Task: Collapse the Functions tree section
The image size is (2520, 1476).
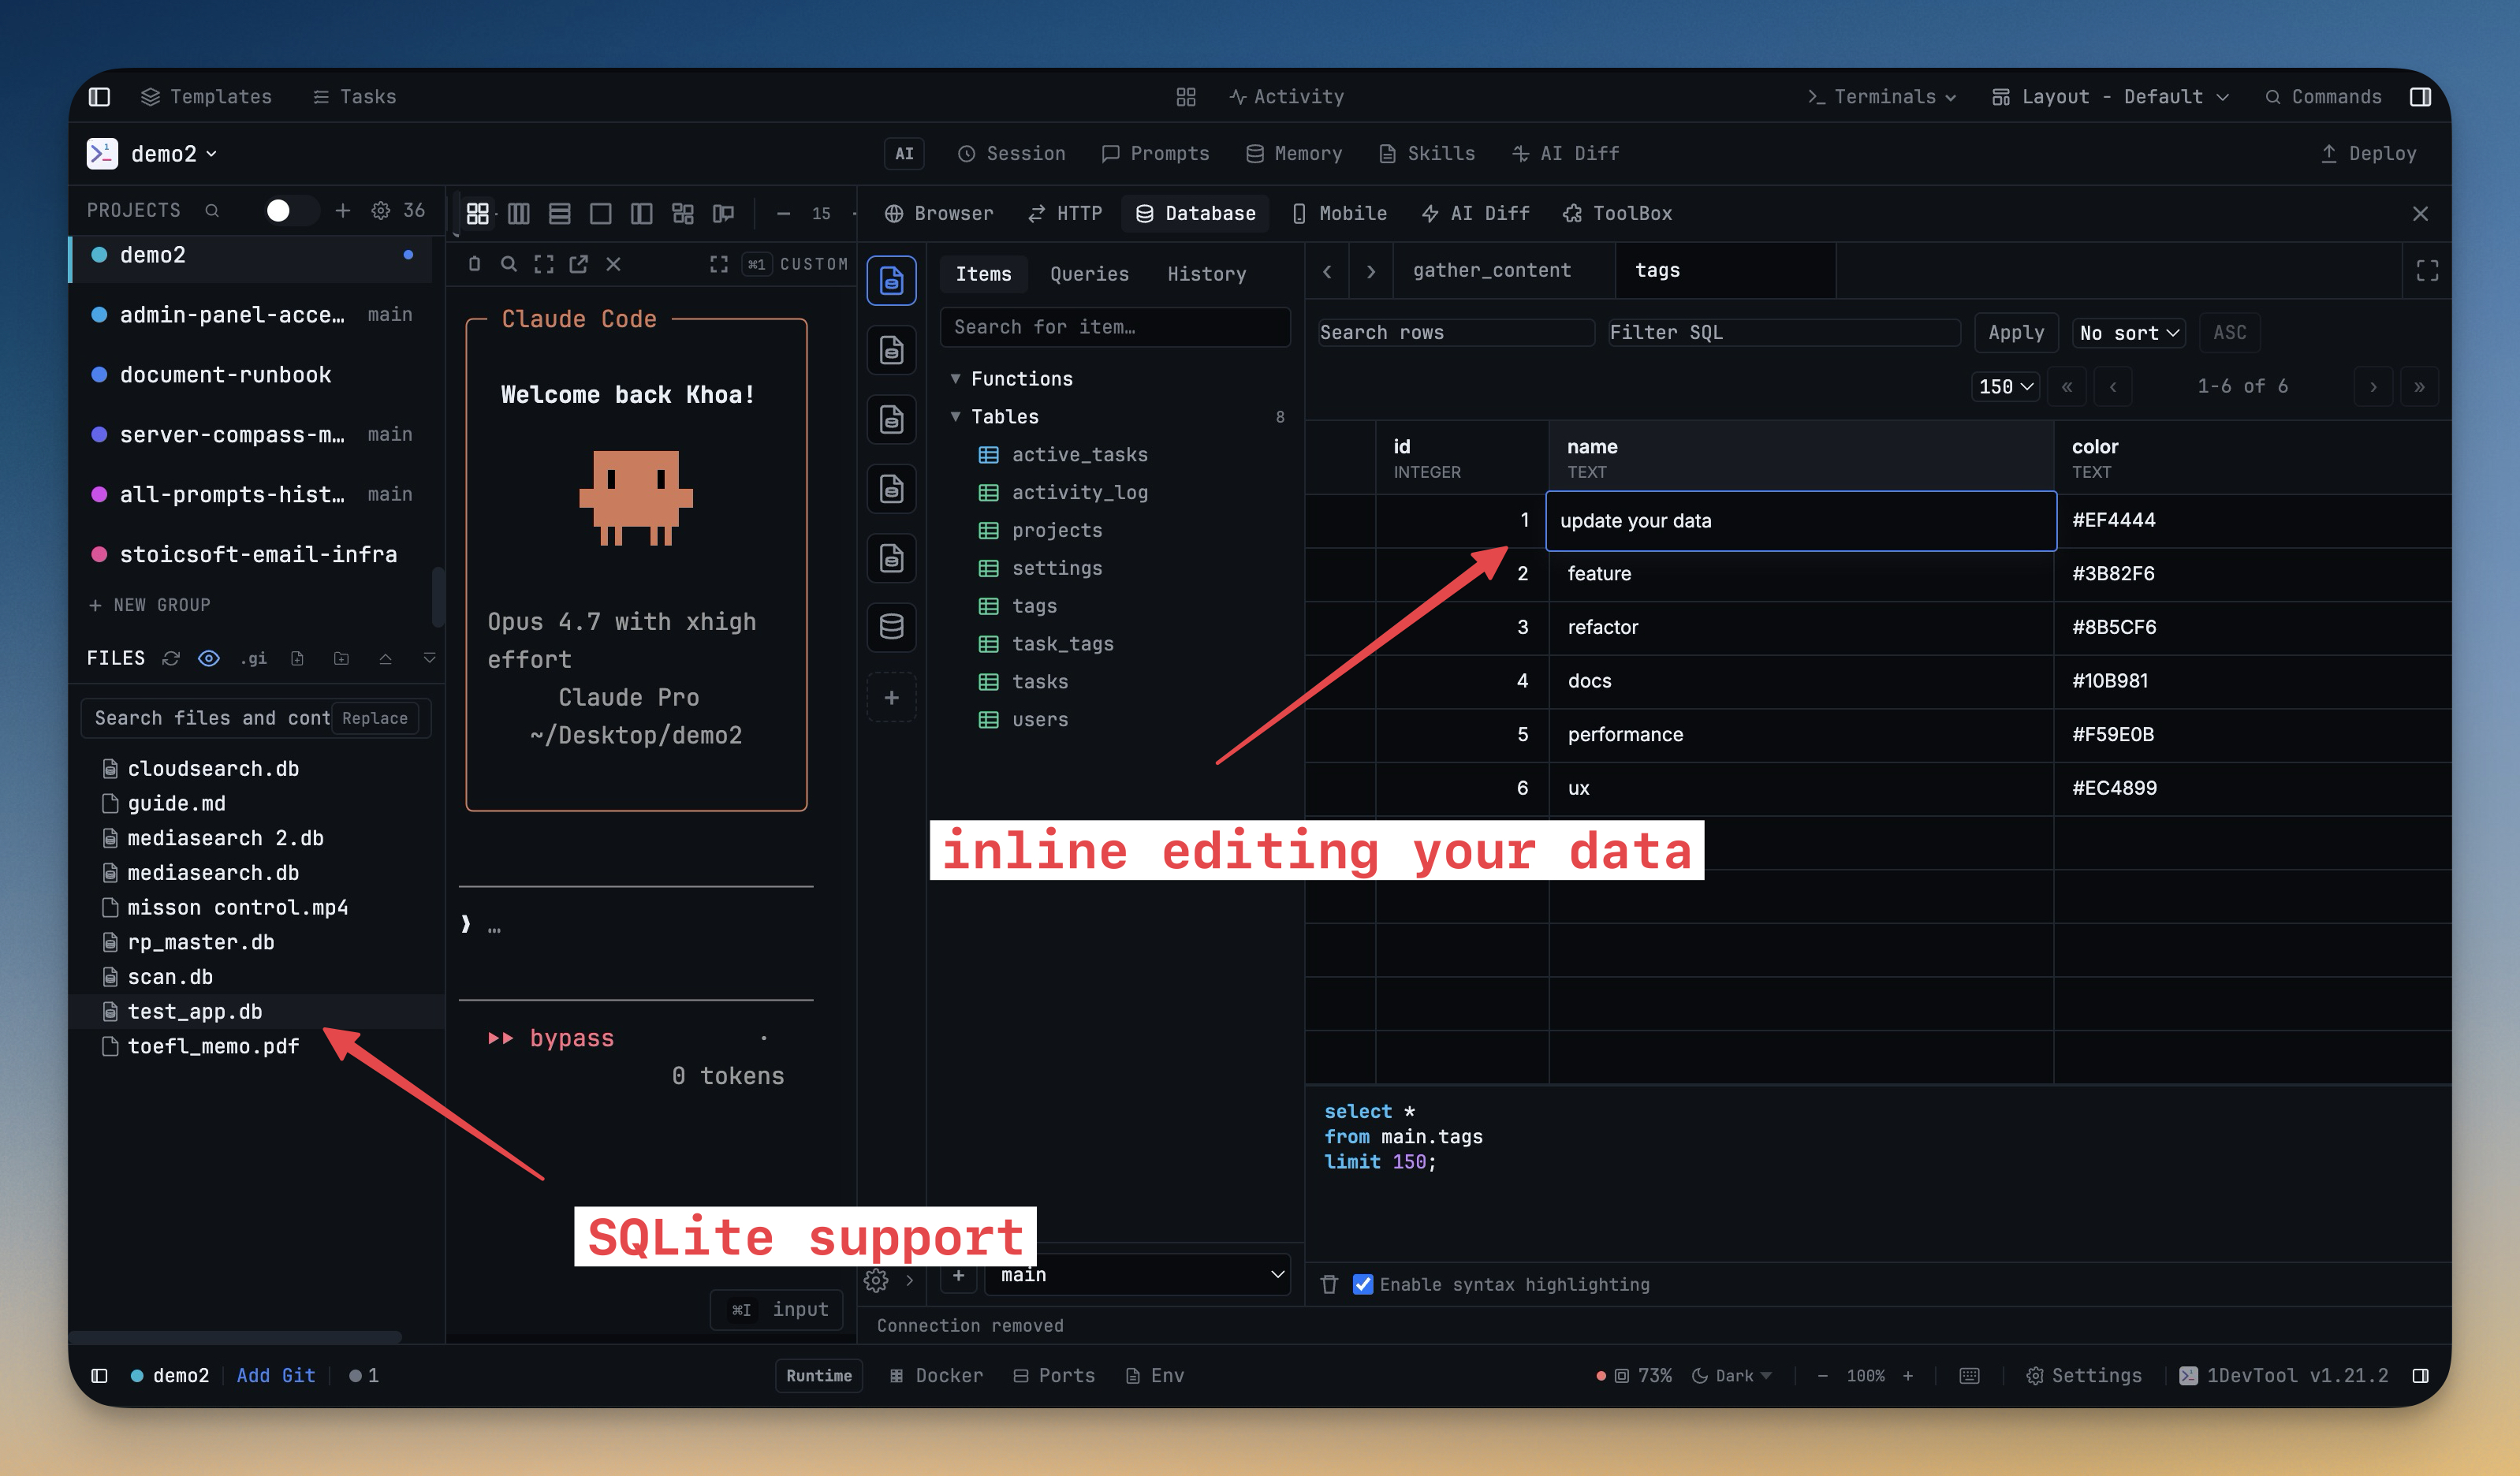Action: tap(955, 378)
